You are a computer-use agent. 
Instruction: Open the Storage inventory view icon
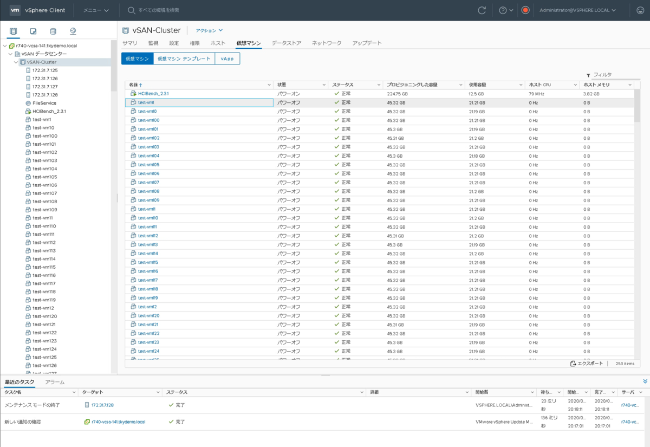click(53, 31)
